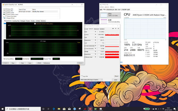Click the Cortana circle icon on taskbar
178x111 pixels.
(43, 109)
